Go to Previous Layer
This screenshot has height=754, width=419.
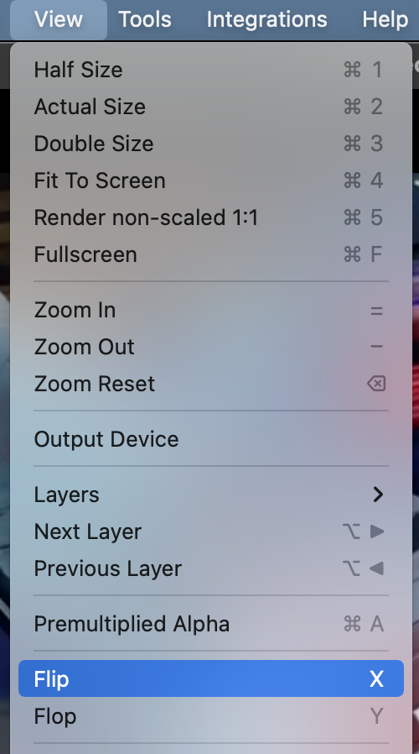[210, 569]
